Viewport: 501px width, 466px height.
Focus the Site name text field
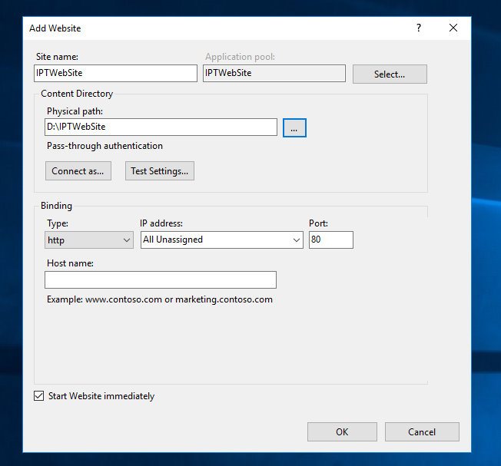tap(115, 73)
